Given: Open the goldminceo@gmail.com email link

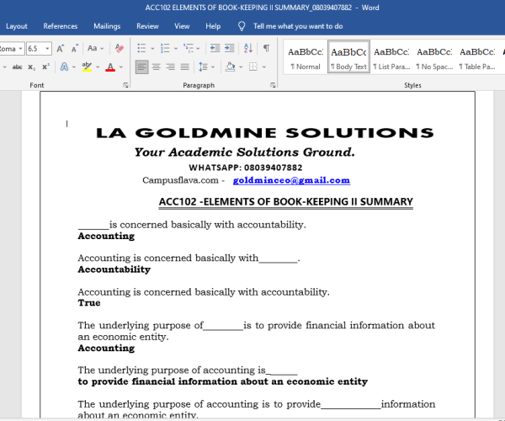Looking at the screenshot, I should pos(291,180).
